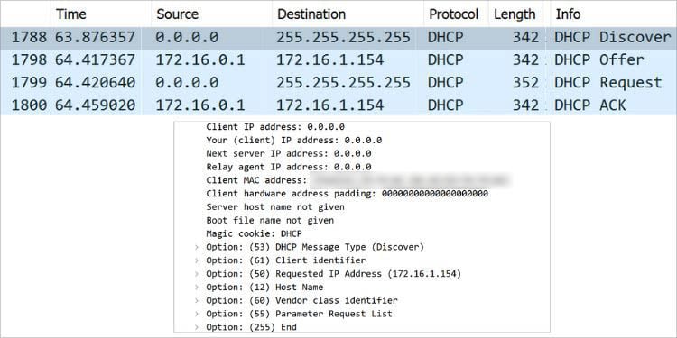
Task: Select the DHCP ACK packet row
Action: tap(338, 105)
